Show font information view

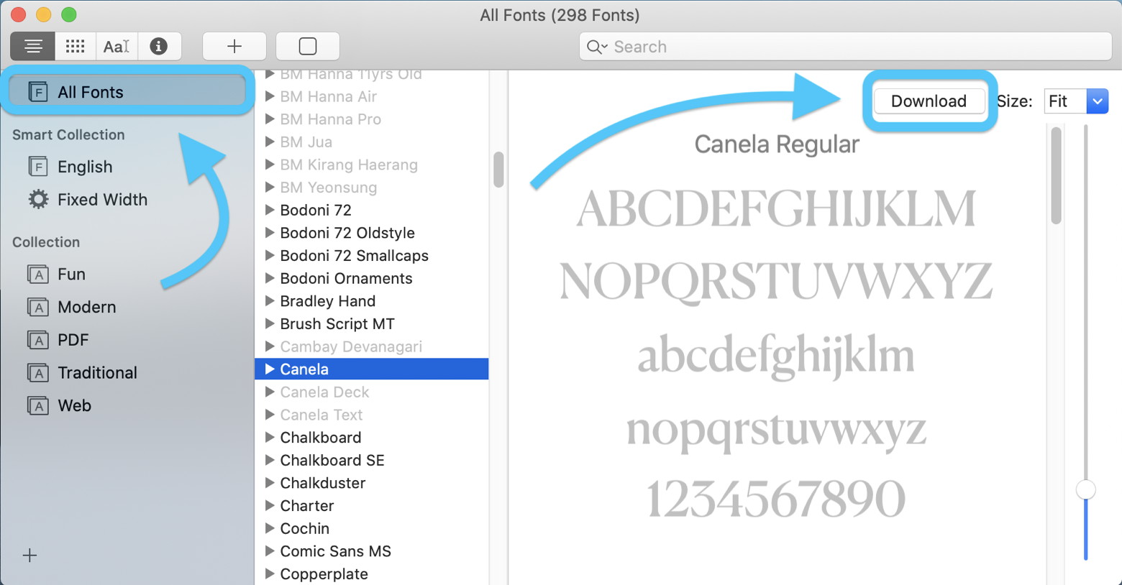159,47
